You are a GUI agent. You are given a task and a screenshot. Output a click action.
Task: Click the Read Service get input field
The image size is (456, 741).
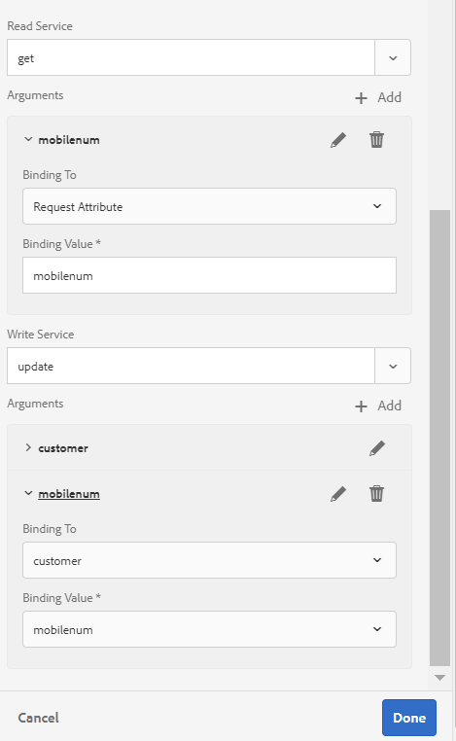(x=191, y=57)
